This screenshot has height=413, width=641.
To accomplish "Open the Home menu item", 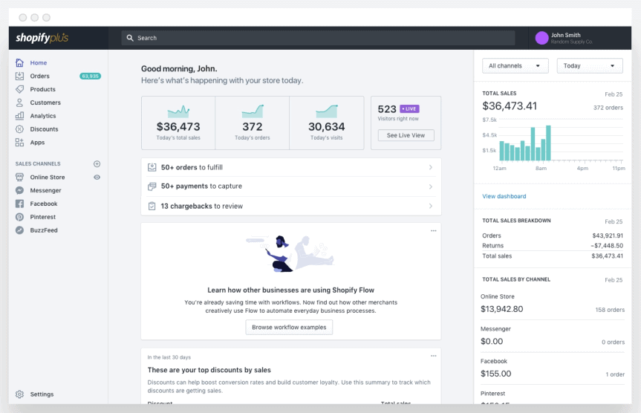I will 39,62.
